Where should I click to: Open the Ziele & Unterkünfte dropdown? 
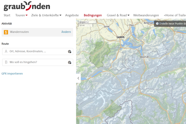[x=46, y=15]
